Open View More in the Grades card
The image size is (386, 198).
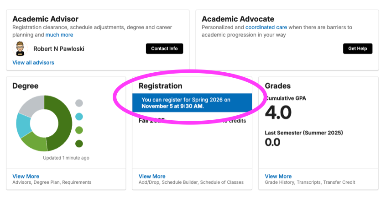tap(278, 176)
